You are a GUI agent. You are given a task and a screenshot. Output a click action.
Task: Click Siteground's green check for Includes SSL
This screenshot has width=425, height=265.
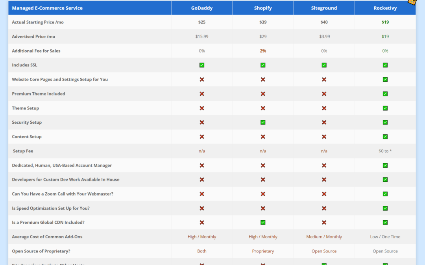324,65
